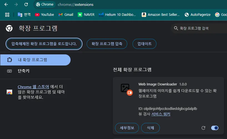Click the browser forward arrow
The width and height of the screenshot is (227, 139).
coord(16,4)
